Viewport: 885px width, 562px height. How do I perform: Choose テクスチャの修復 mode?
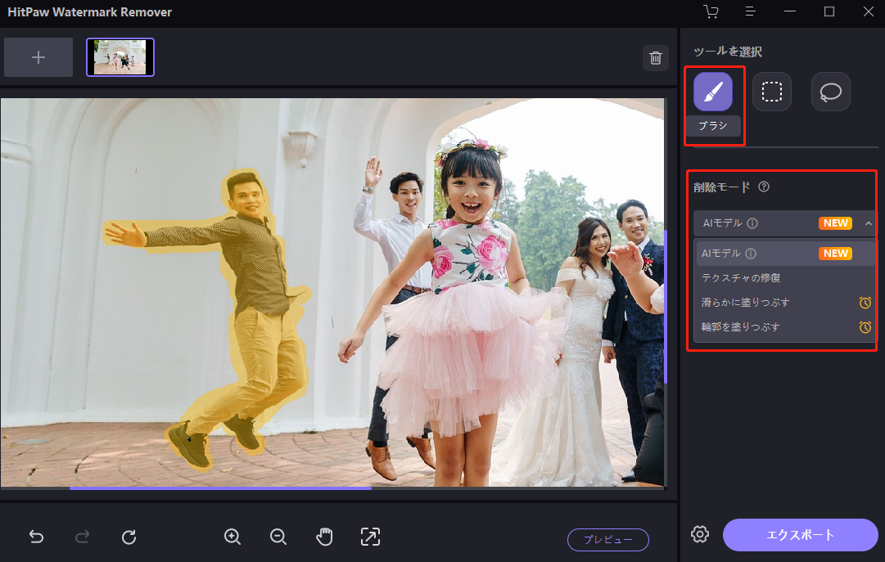pos(784,277)
